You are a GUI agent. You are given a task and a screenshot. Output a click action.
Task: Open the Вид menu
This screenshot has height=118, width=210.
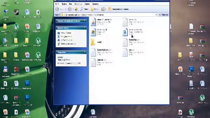click(x=70, y=4)
